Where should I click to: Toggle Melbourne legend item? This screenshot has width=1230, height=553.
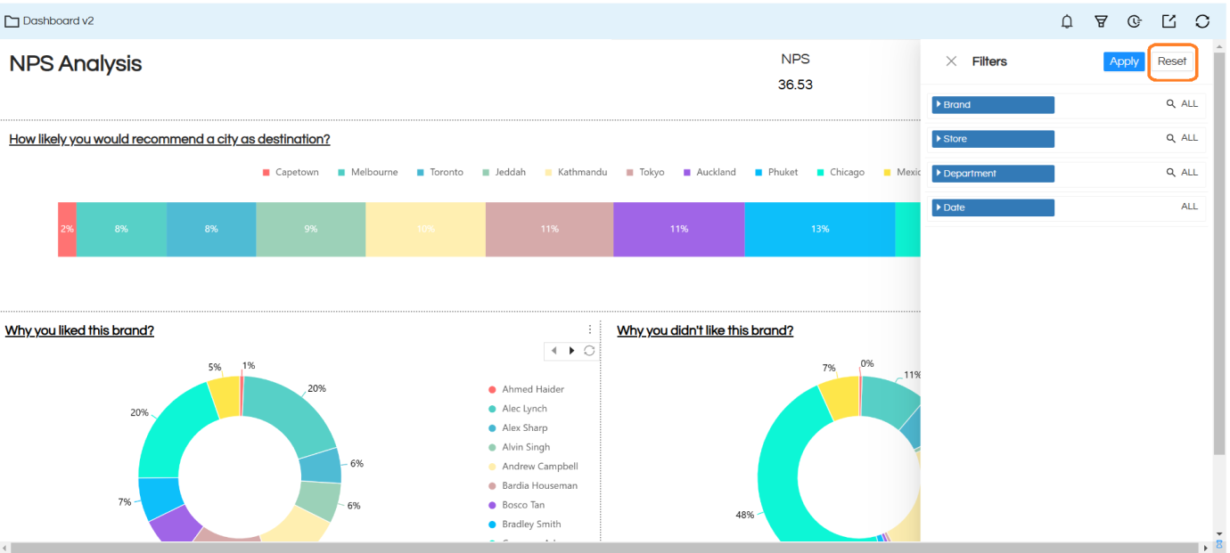367,173
